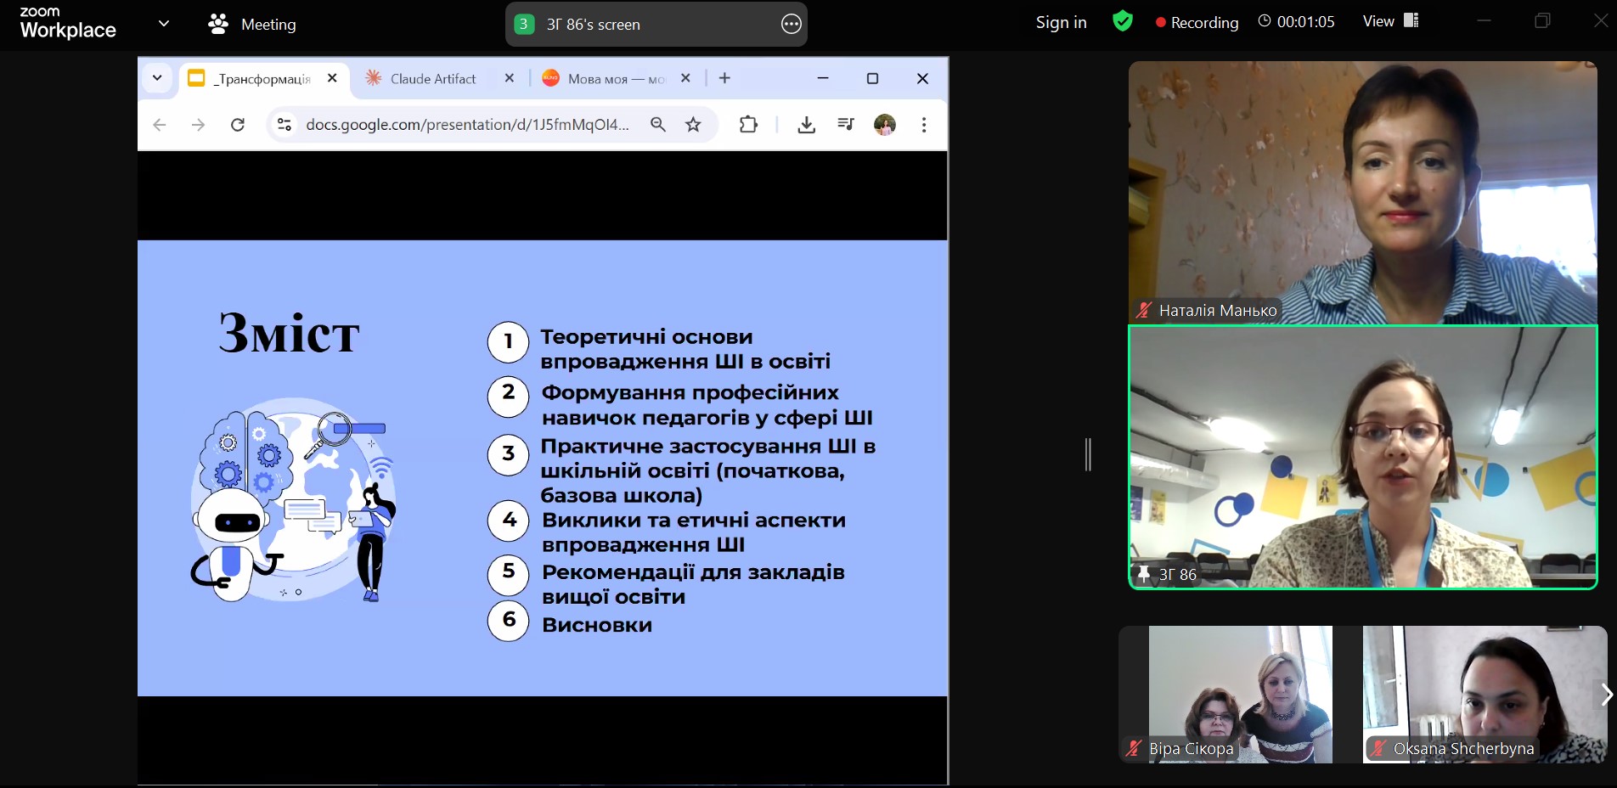
Task: Click the pin icon on ЗГ 86
Action: [x=1144, y=574]
